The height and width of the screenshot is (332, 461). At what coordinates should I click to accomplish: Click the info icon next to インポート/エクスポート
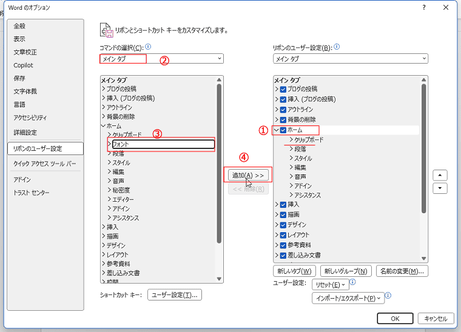point(388,296)
